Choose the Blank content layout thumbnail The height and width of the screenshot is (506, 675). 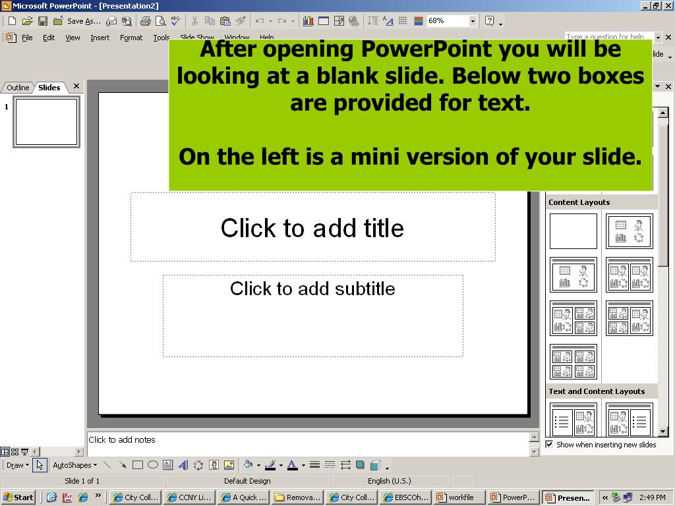pos(573,231)
